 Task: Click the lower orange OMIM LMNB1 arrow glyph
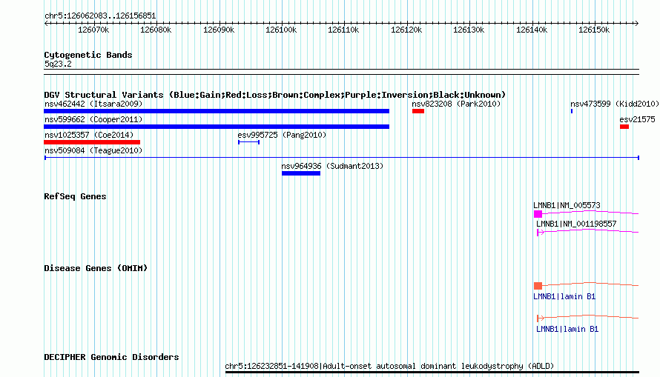[541, 318]
